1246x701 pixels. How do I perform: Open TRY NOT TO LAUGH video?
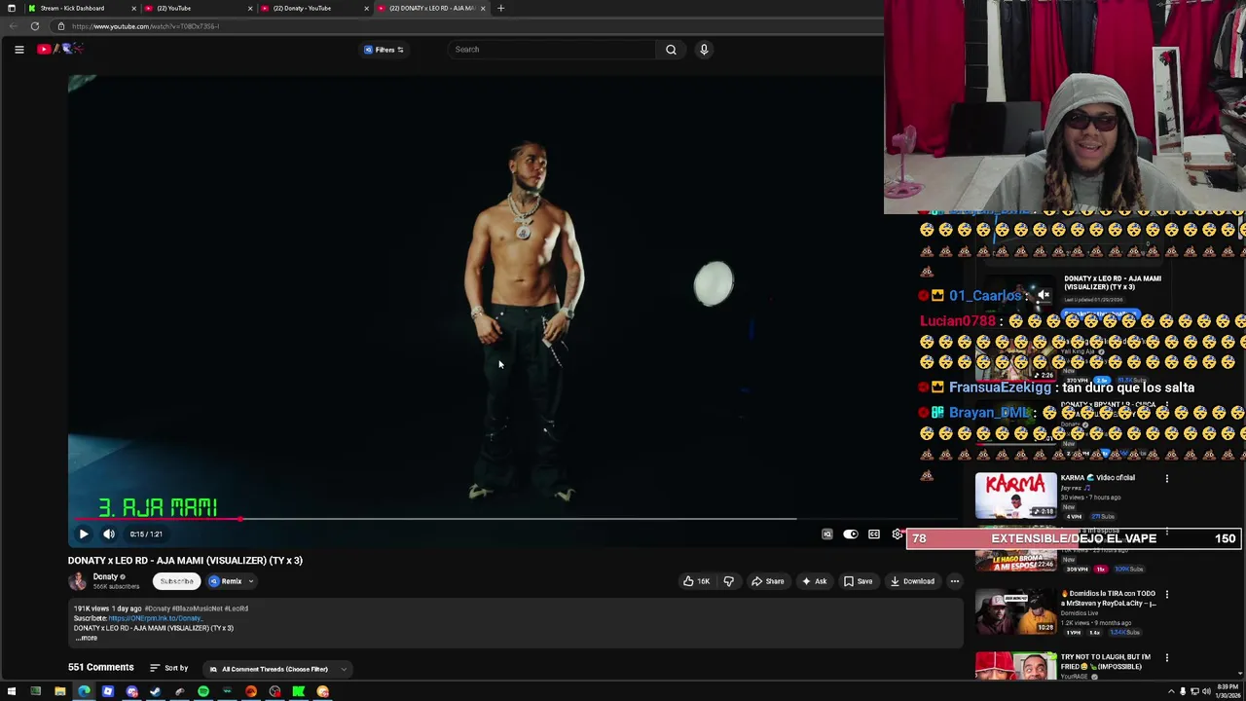coord(1015,666)
